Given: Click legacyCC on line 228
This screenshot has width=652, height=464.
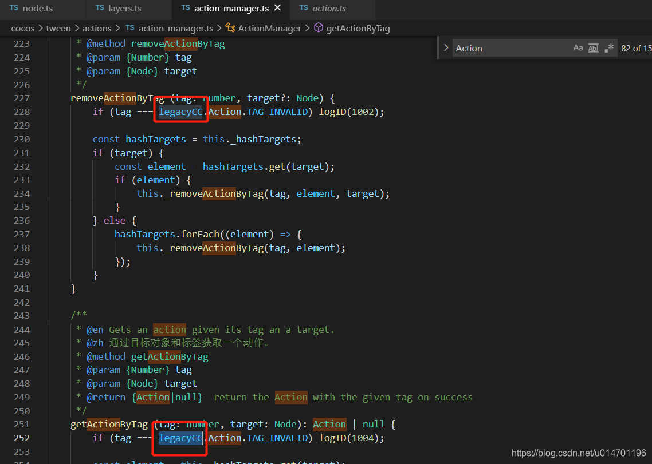Looking at the screenshot, I should 180,112.
